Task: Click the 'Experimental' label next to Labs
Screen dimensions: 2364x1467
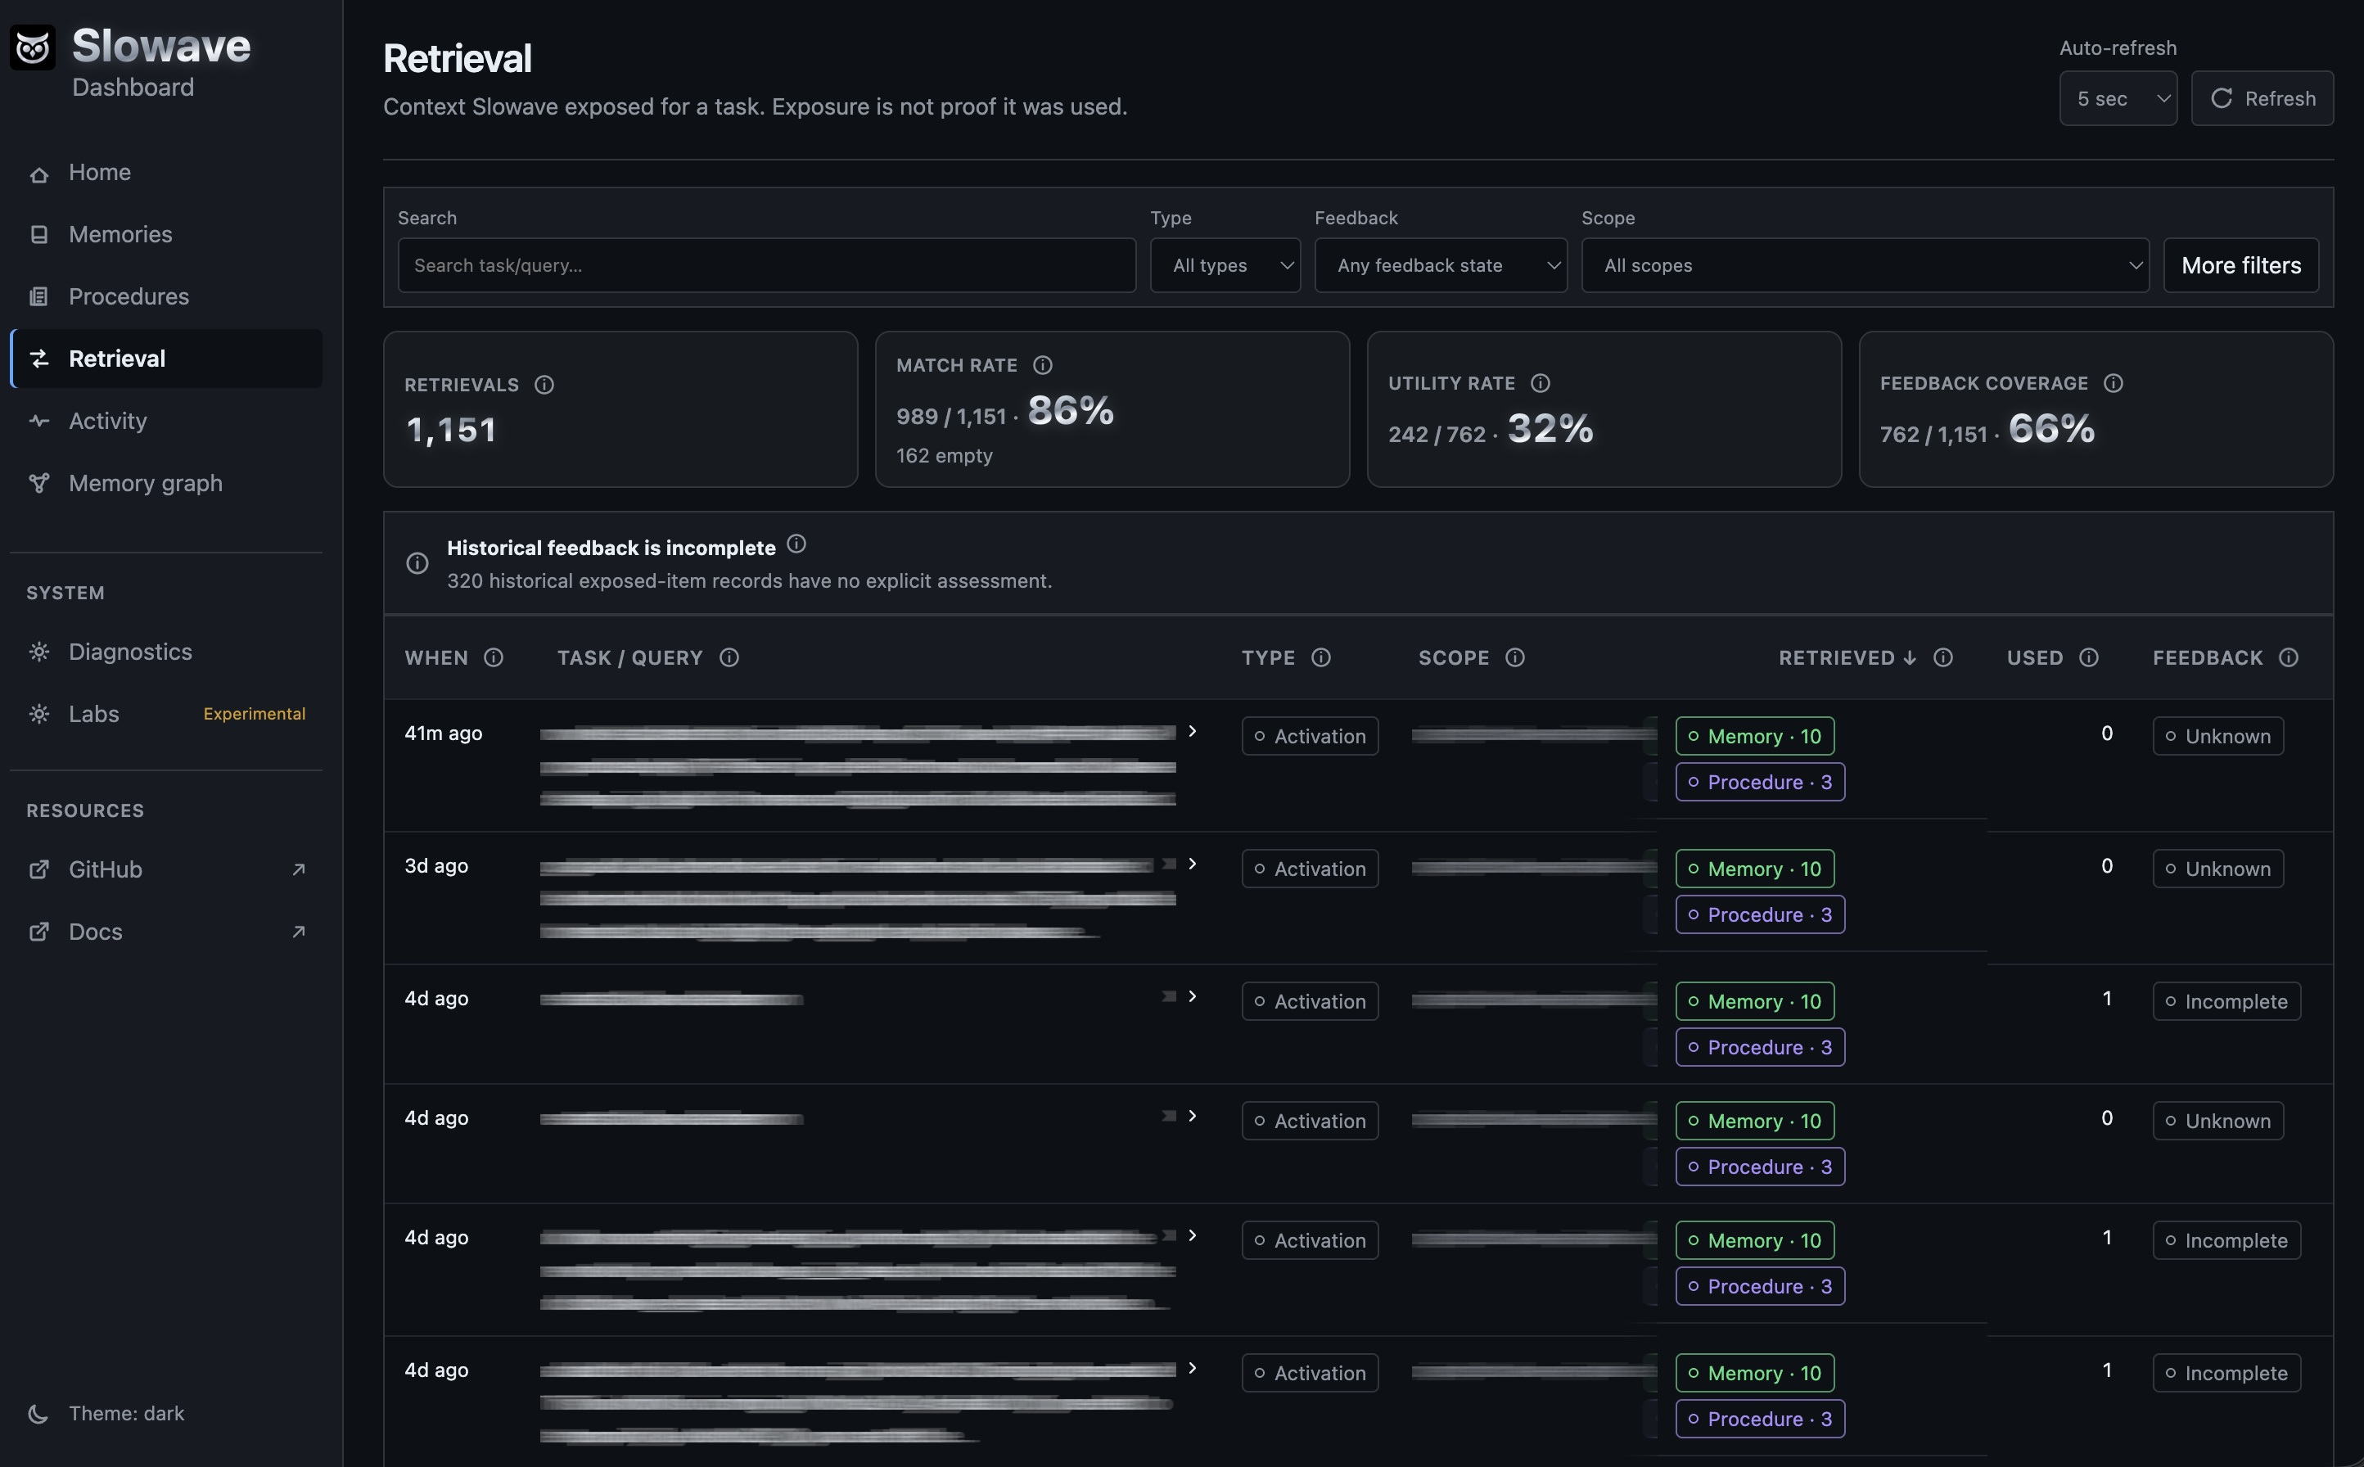Action: click(254, 714)
